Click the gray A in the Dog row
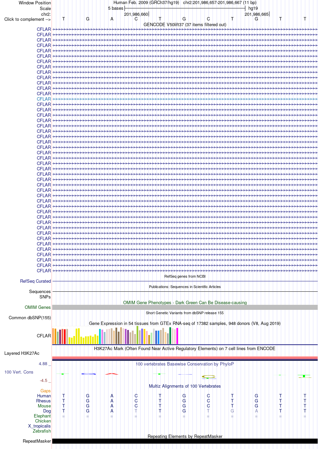 [x=256, y=411]
